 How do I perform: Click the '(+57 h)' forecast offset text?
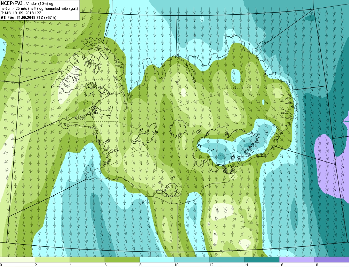[50, 17]
